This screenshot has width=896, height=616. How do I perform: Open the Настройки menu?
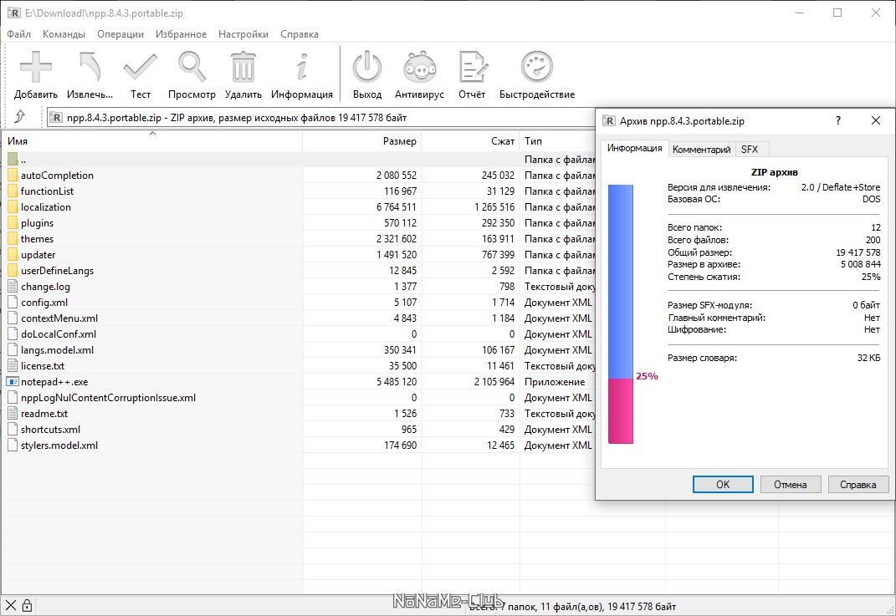[243, 33]
